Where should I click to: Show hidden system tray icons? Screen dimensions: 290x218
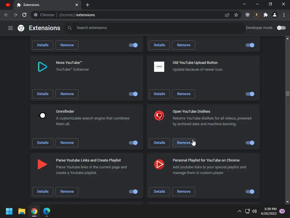tap(240, 211)
